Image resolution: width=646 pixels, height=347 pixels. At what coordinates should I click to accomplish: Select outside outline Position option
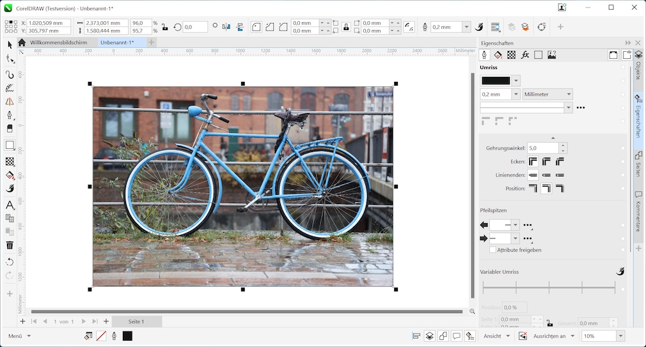click(x=533, y=189)
